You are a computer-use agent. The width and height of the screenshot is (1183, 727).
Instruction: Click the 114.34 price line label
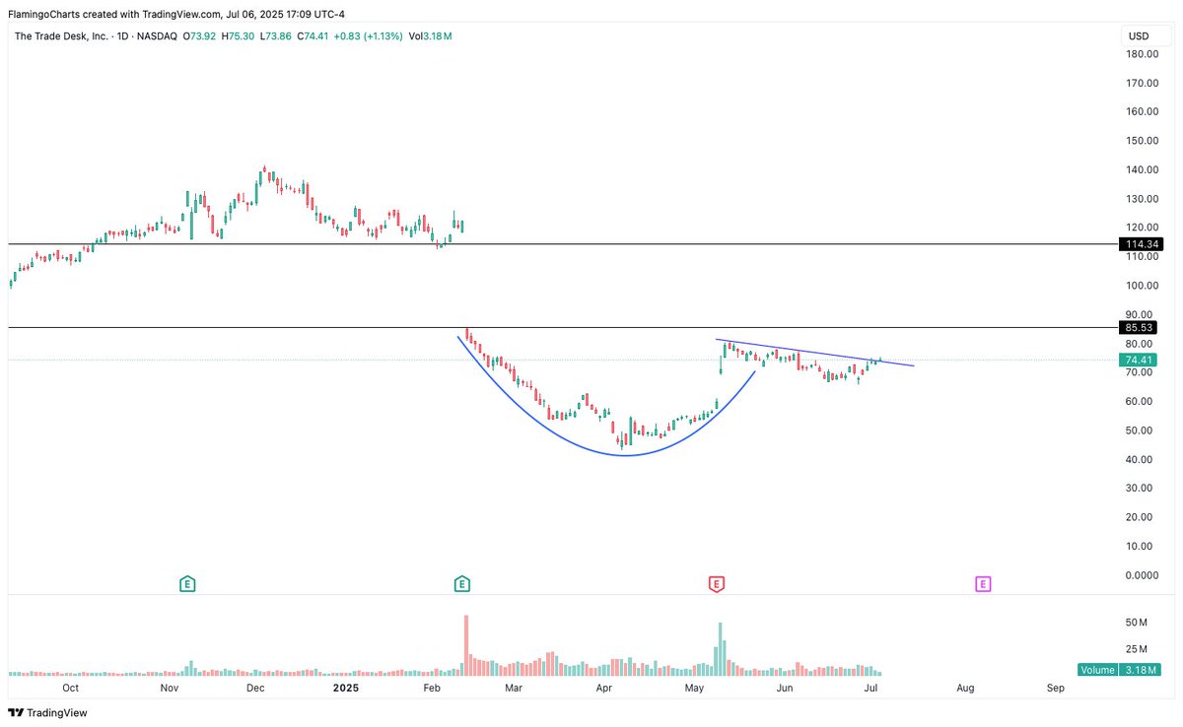tap(1140, 243)
